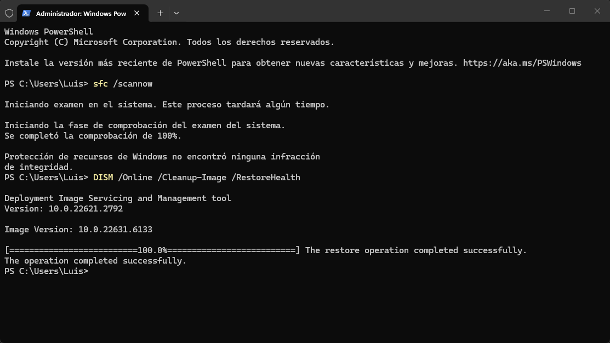This screenshot has width=610, height=343.
Task: Maximize the terminal window
Action: coord(572,11)
